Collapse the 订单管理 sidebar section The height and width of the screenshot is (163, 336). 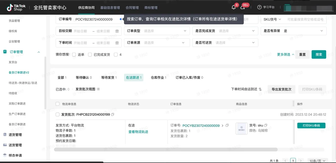coord(39,52)
